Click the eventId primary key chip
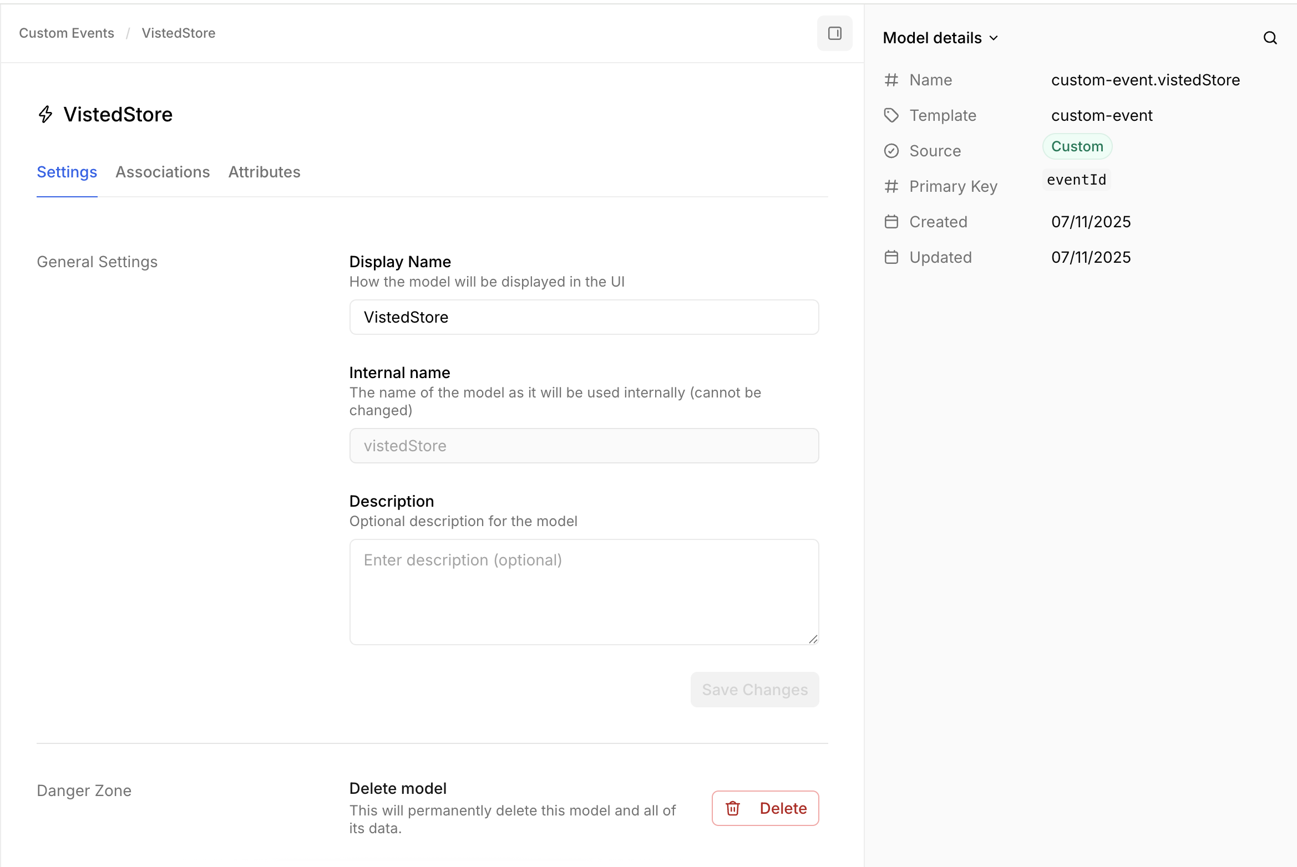Screen dimensions: 1297x867 [x=1076, y=180]
